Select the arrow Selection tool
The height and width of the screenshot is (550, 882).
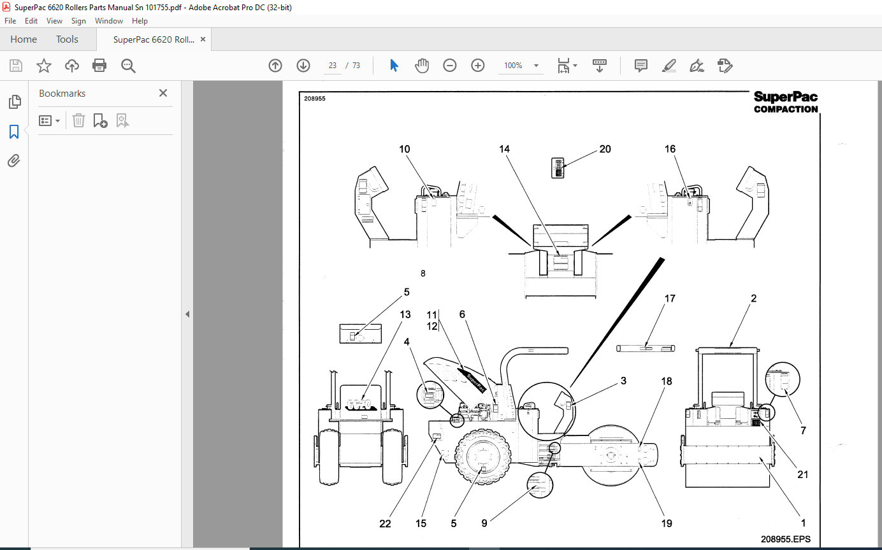click(394, 66)
